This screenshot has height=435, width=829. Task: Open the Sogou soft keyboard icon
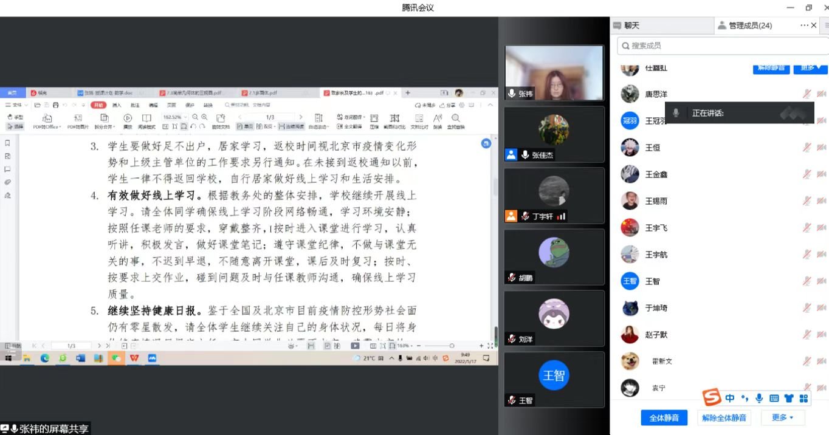(774, 399)
